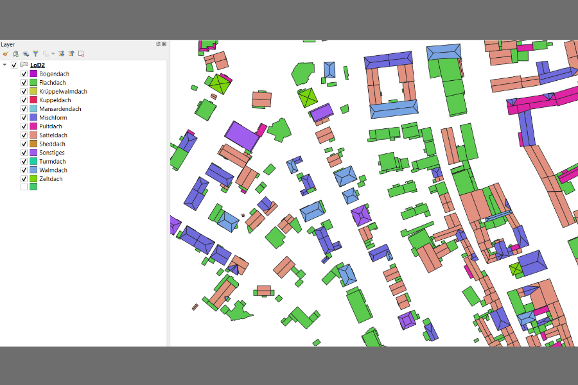Screen dimensions: 578x385
Task: Open the Manage Map Themes eye icon
Action: [x=26, y=54]
